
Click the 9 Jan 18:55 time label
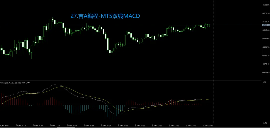point(89,126)
